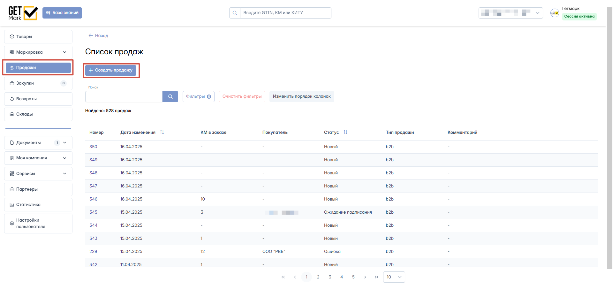Open sale number 345
Image resolution: width=613 pixels, height=289 pixels.
[x=93, y=212]
